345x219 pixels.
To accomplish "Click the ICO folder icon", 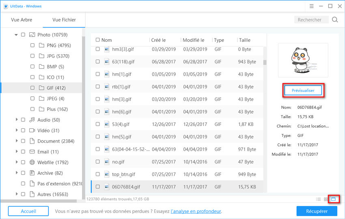I will point(41,77).
